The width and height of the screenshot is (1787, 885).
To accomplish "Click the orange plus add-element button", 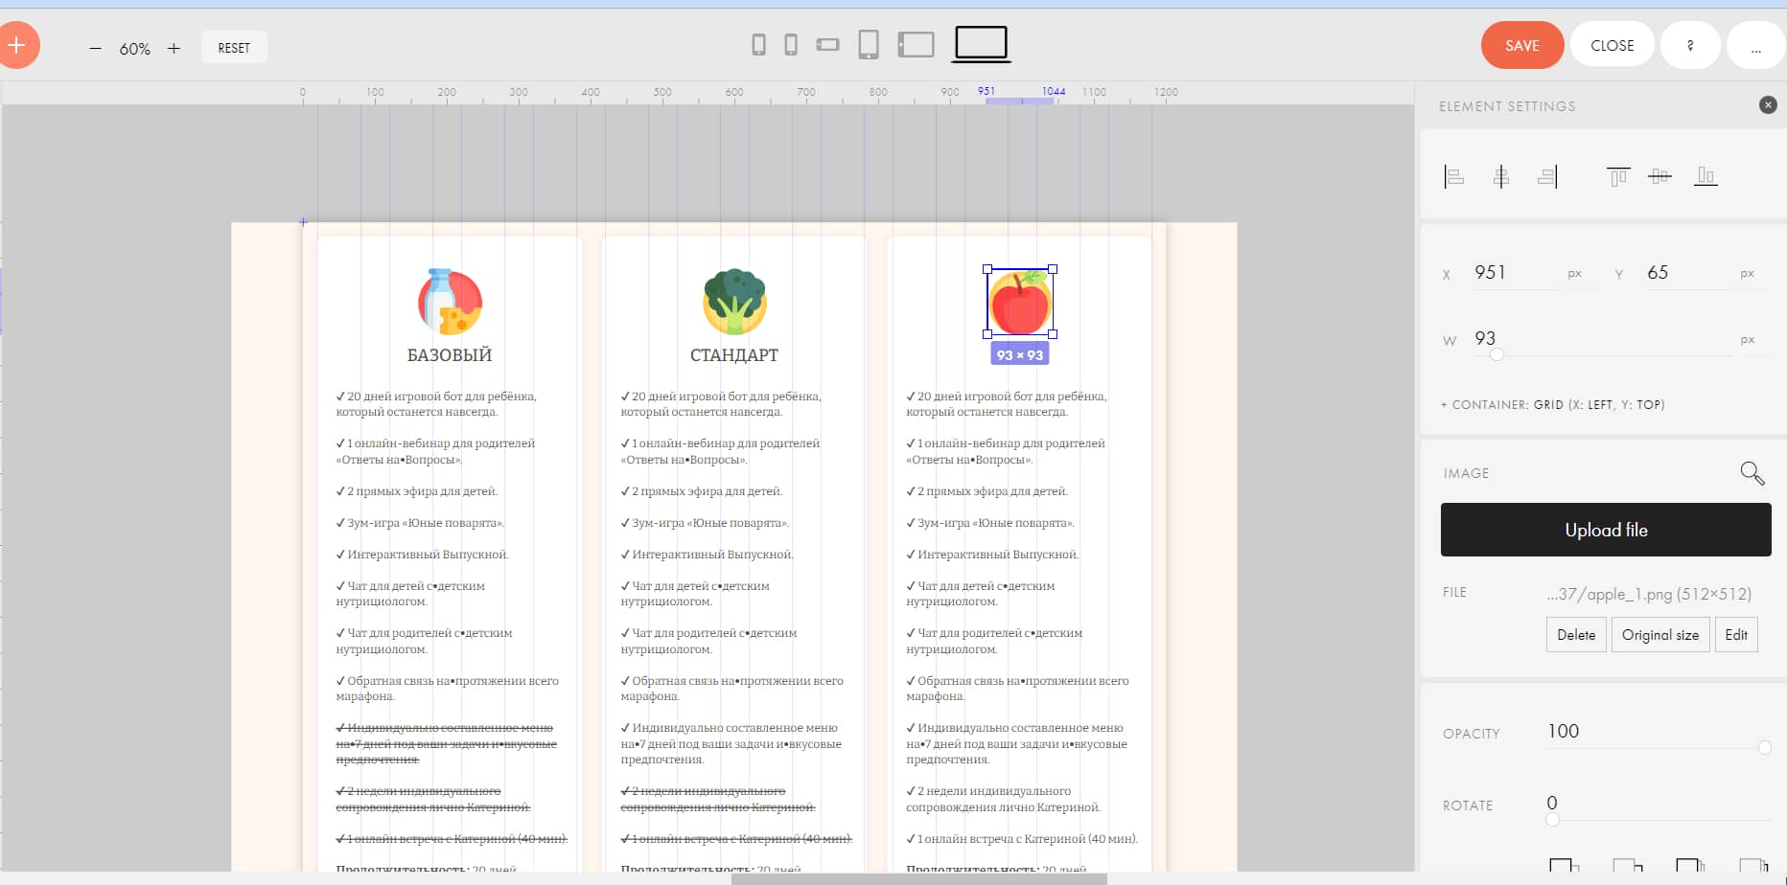I will pos(17,45).
